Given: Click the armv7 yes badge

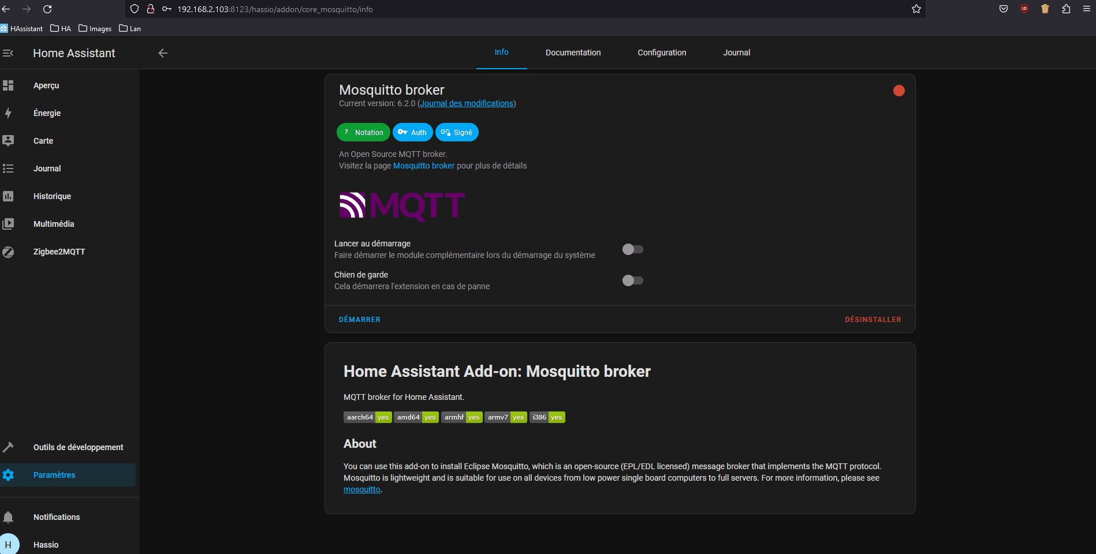Looking at the screenshot, I should 505,417.
